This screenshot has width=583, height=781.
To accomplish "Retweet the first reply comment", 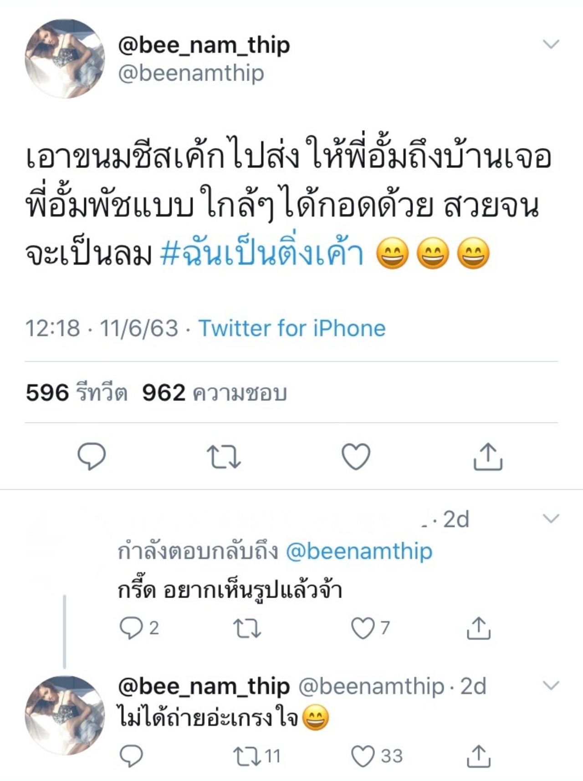I will (x=247, y=628).
